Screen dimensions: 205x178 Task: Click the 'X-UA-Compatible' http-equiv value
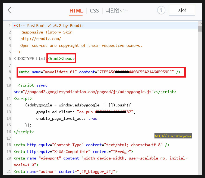click(71, 152)
